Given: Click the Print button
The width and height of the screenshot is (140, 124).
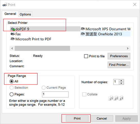Looking at the screenshot, I should point(77,118).
